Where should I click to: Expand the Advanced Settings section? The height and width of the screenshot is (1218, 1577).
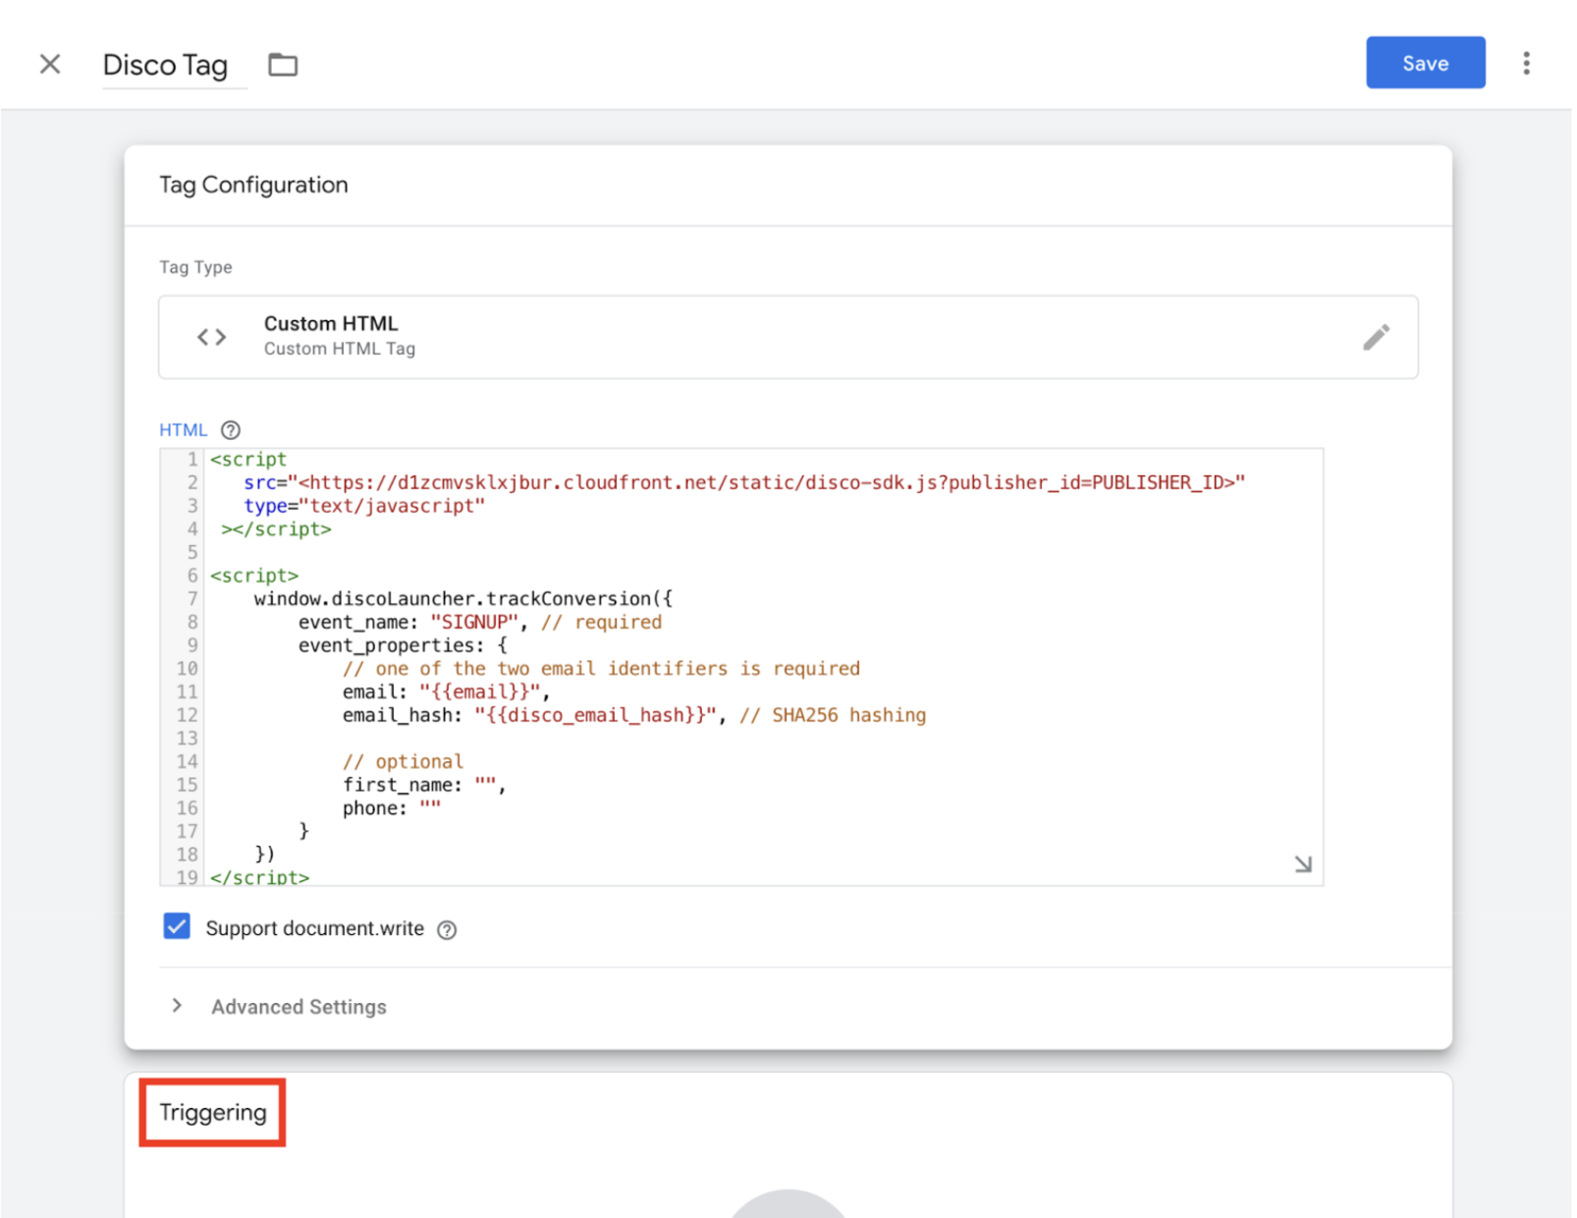tap(280, 1007)
